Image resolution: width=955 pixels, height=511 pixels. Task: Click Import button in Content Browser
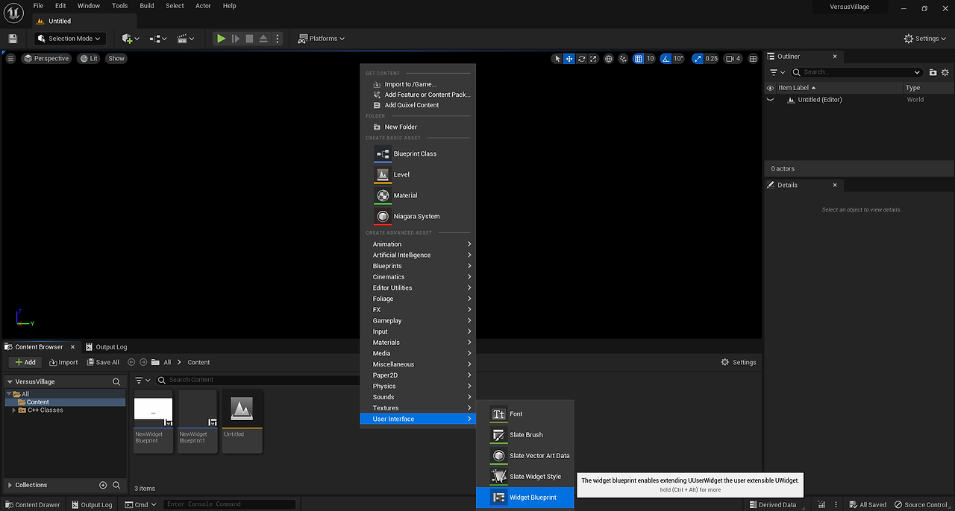[63, 362]
